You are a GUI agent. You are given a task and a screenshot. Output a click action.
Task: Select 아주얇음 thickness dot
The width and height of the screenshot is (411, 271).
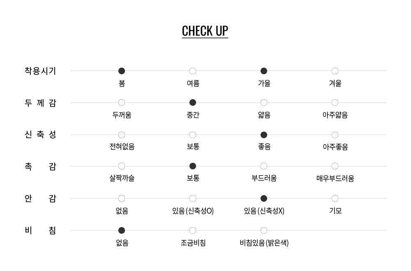click(x=335, y=102)
